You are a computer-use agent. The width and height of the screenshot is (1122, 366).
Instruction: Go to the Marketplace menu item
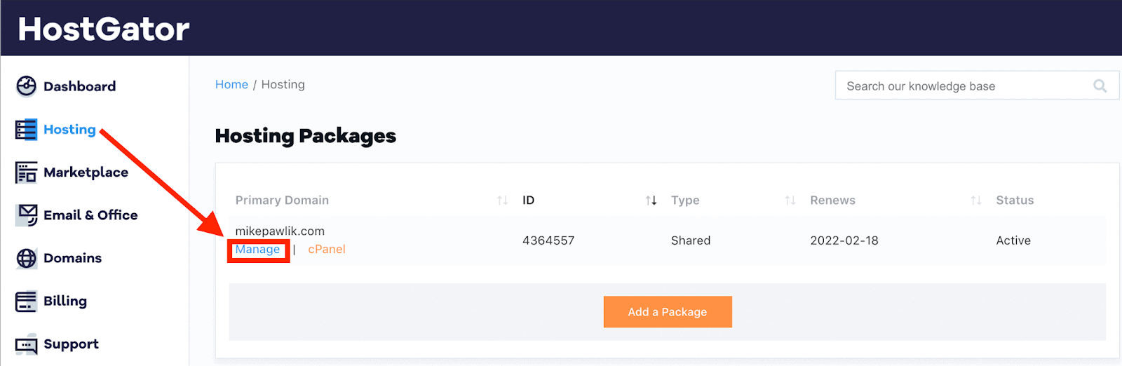pos(86,172)
